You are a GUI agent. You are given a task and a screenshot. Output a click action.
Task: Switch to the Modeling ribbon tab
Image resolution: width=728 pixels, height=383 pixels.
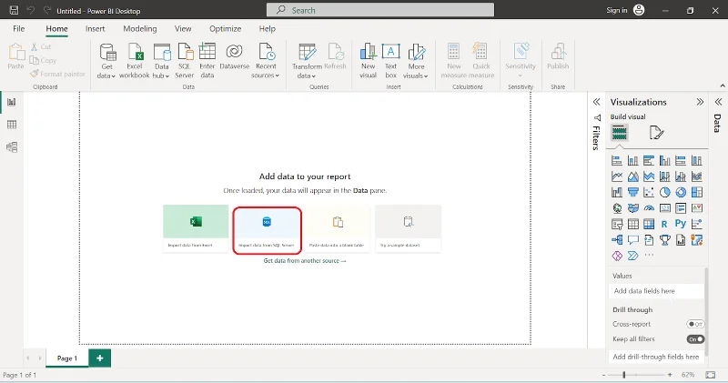coord(140,29)
